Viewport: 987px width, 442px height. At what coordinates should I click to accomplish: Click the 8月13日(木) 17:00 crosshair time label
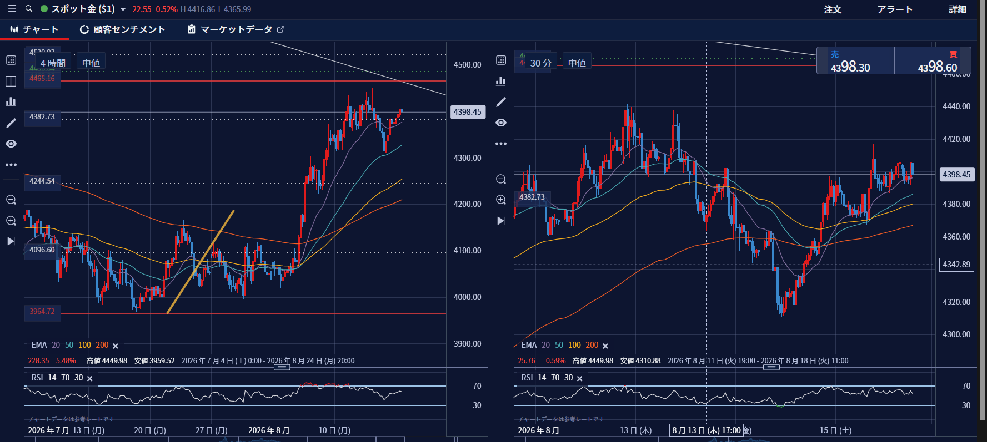(707, 430)
